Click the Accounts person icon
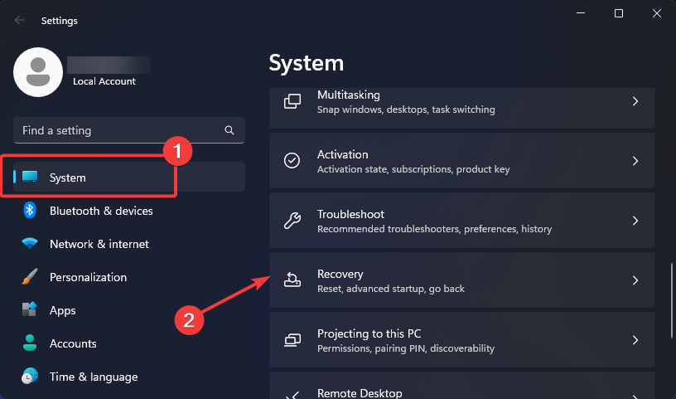The width and height of the screenshot is (676, 399). [30, 343]
